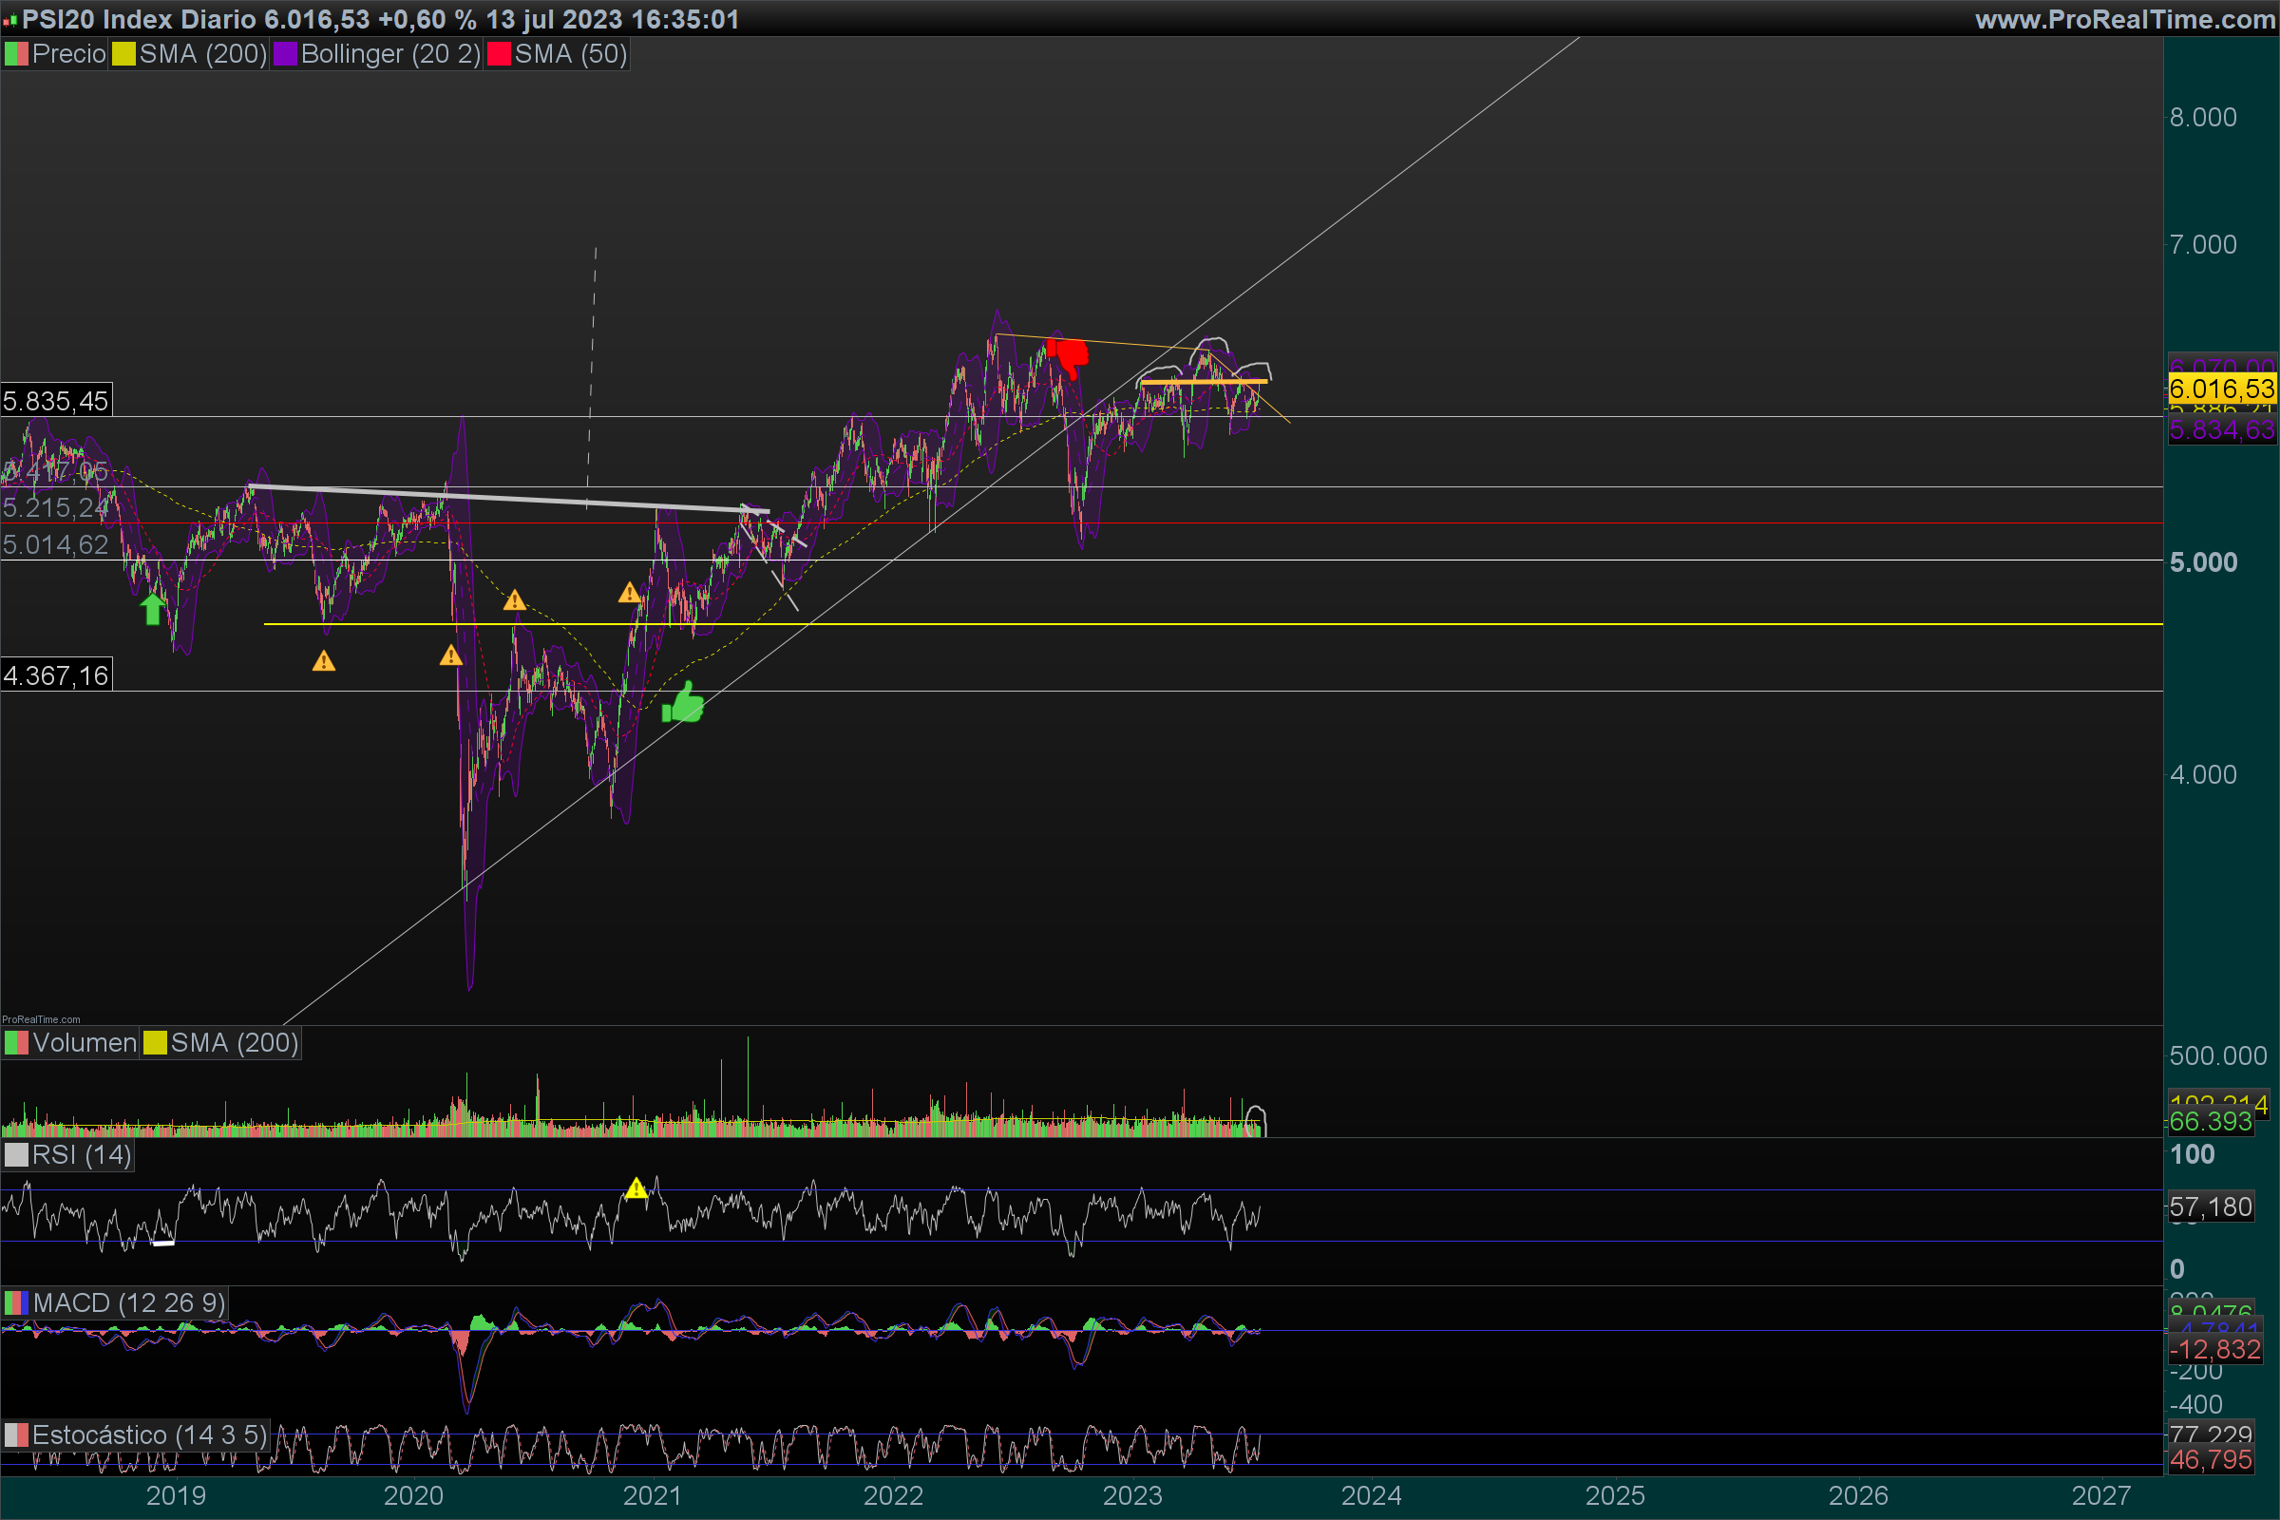The width and height of the screenshot is (2280, 1520).
Task: Click the 4.367,16 horizontal line label
Action: (x=56, y=675)
